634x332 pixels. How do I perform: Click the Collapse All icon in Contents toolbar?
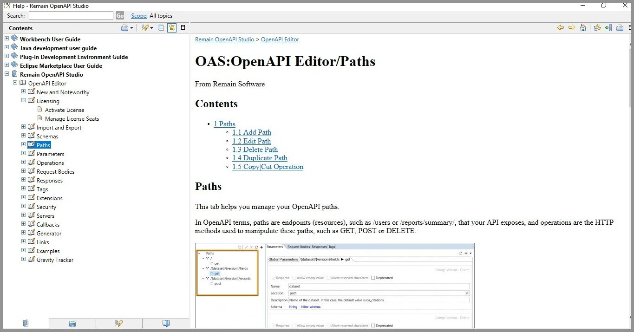[161, 28]
